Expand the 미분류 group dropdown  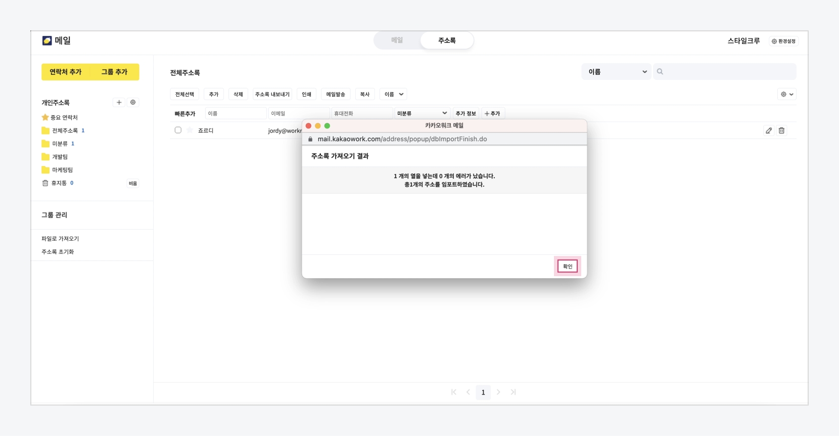point(422,113)
